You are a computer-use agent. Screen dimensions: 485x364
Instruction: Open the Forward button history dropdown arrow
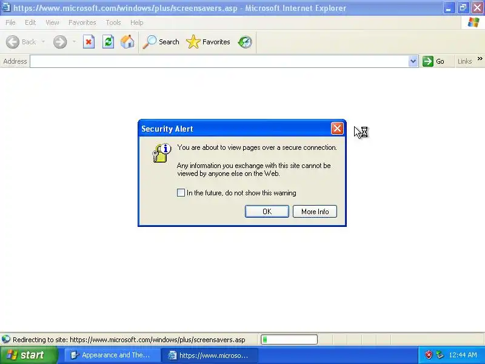[x=74, y=42]
